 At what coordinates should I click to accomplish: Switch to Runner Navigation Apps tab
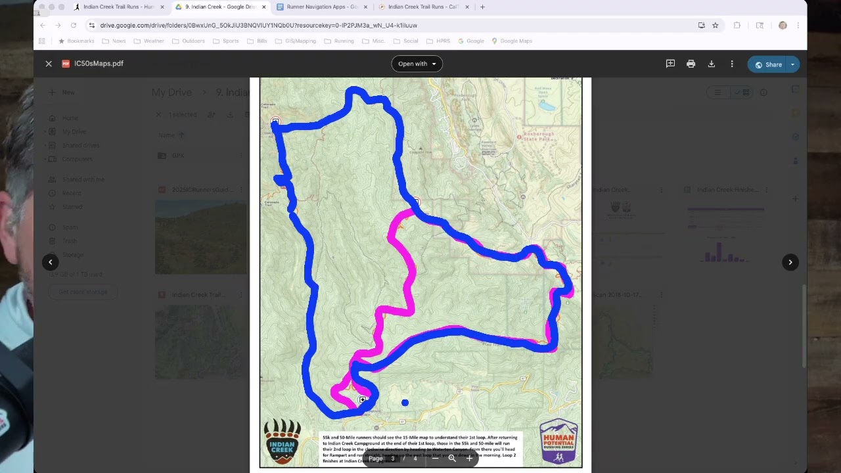(321, 7)
